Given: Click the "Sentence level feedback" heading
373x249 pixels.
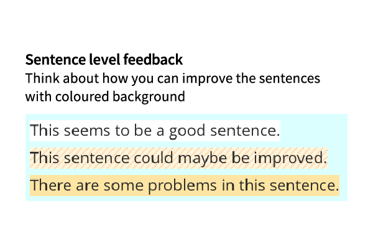Looking at the screenshot, I should point(104,60).
